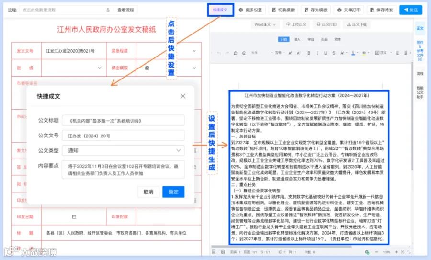Click the zoom in plus icon
Screen dimensions: 431x260
coord(397,252)
